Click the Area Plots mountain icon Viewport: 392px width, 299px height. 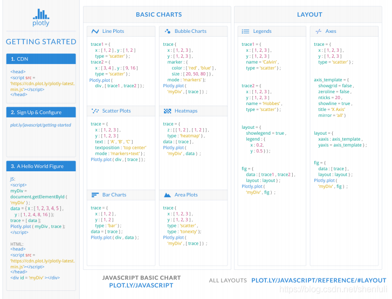click(x=167, y=195)
